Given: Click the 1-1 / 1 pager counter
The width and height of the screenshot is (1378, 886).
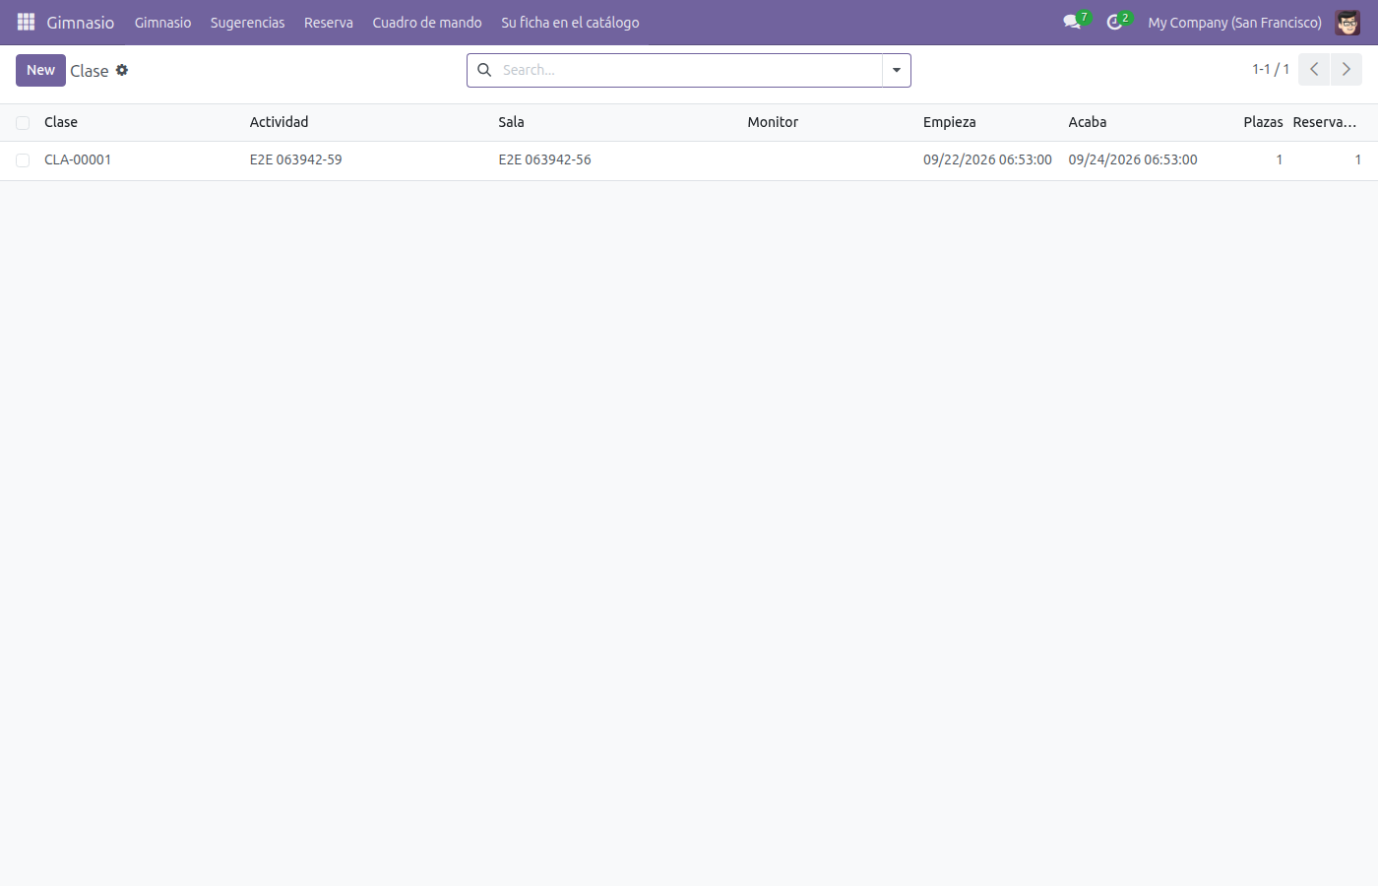Looking at the screenshot, I should [1271, 69].
